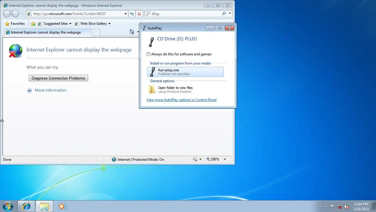Click Internet Explorer icon on the taskbar
Viewport: 376px width, 212px height.
(26, 206)
